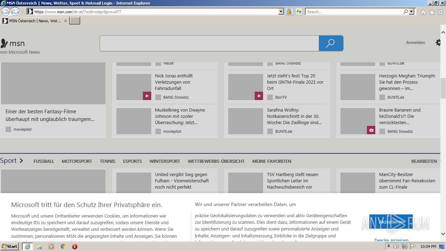Click into the MSN web search field
446x251 pixels.
click(x=209, y=43)
